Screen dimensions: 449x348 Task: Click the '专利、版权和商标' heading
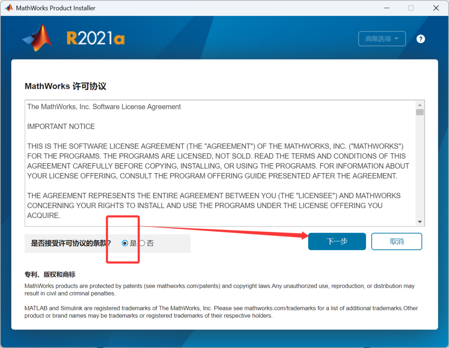coord(50,274)
